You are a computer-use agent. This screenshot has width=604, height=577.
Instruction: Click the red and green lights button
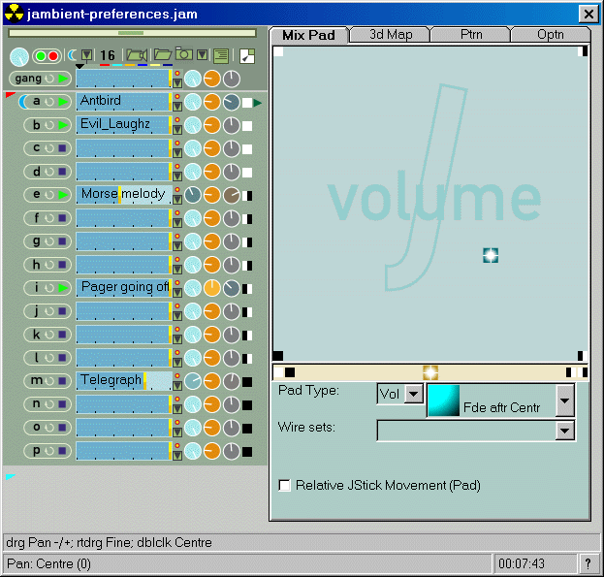[47, 56]
